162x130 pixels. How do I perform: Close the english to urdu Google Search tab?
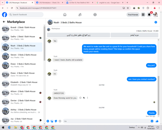pos(123,3)
